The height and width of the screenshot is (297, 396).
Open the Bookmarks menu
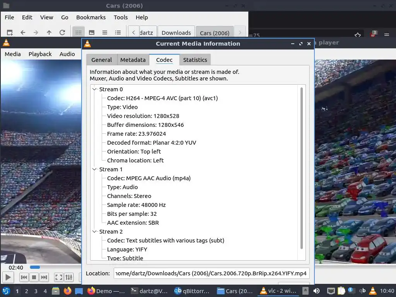coord(91,17)
